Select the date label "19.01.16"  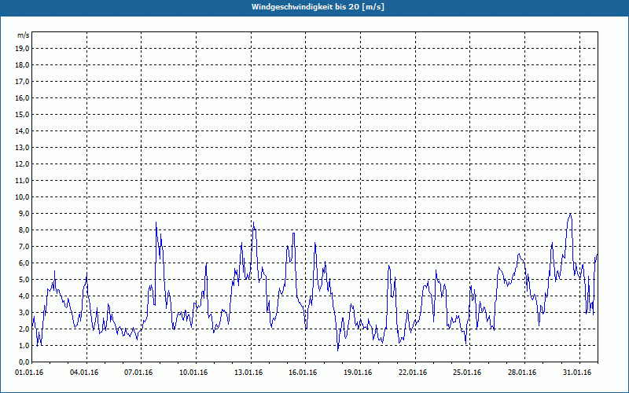click(x=358, y=373)
